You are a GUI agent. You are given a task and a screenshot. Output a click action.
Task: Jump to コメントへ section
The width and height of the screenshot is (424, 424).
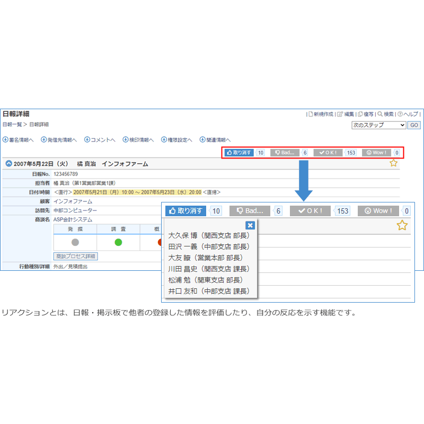(100, 140)
